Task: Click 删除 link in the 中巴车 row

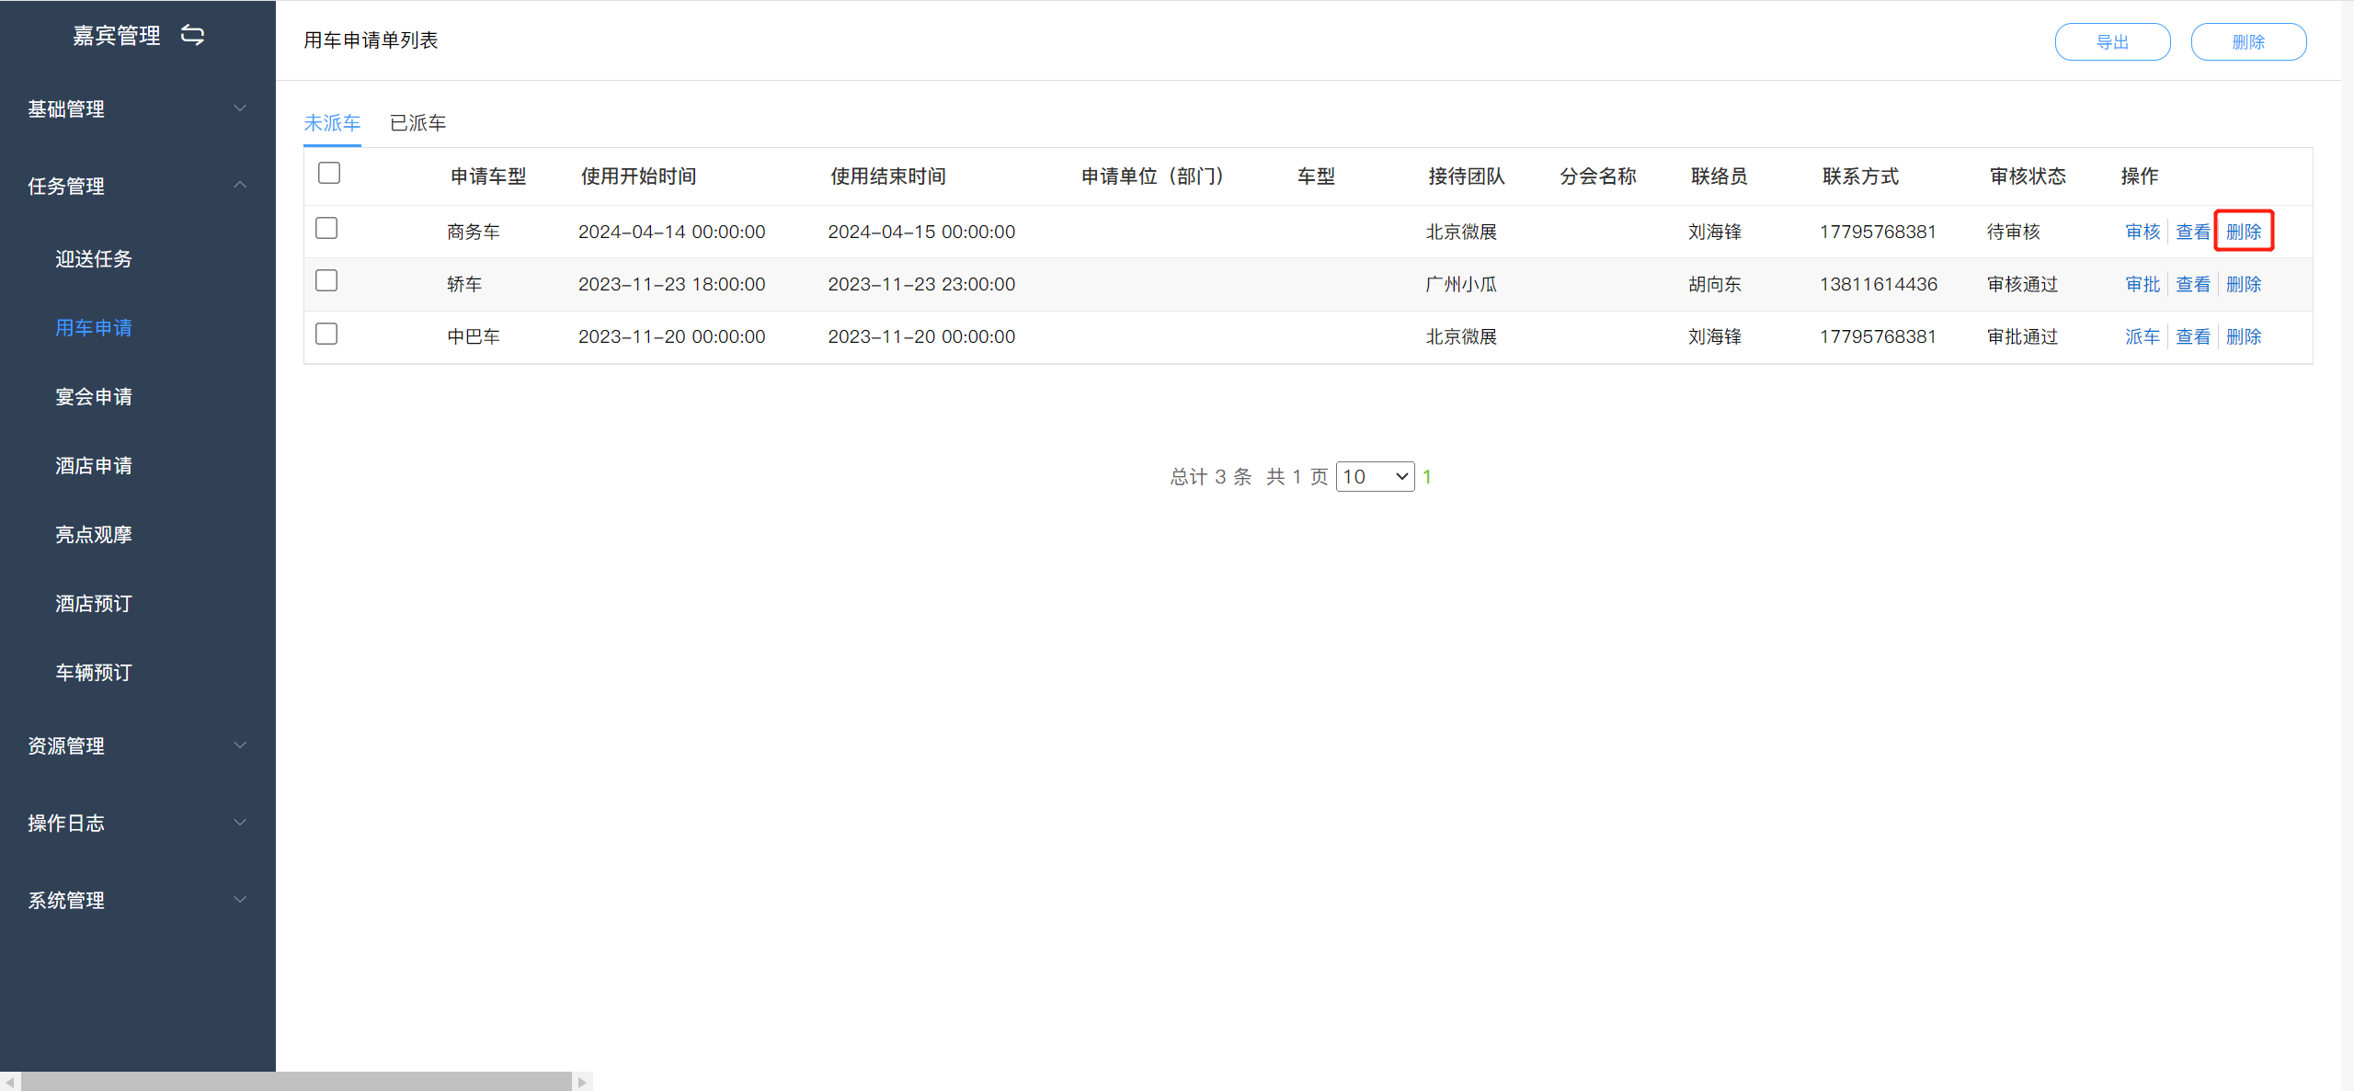Action: click(2244, 336)
